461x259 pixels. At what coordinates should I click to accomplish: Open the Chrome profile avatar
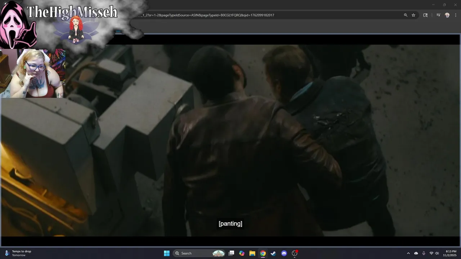pyautogui.click(x=447, y=15)
